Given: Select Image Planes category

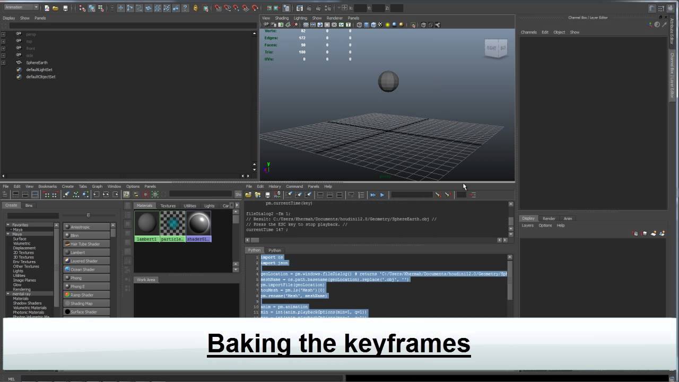Looking at the screenshot, I should click(x=24, y=280).
